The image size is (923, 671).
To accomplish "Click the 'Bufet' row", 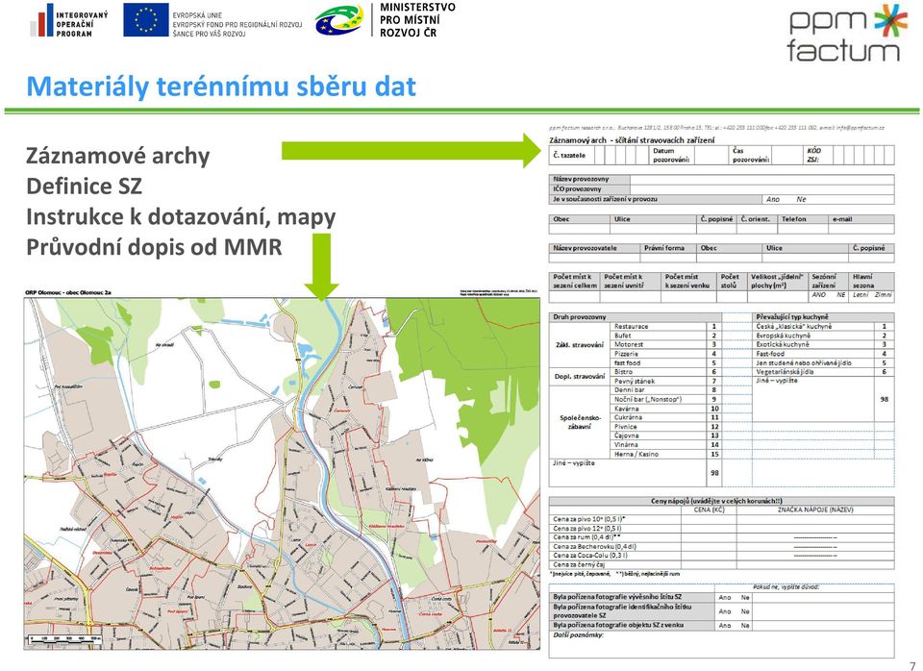I will tap(665, 335).
